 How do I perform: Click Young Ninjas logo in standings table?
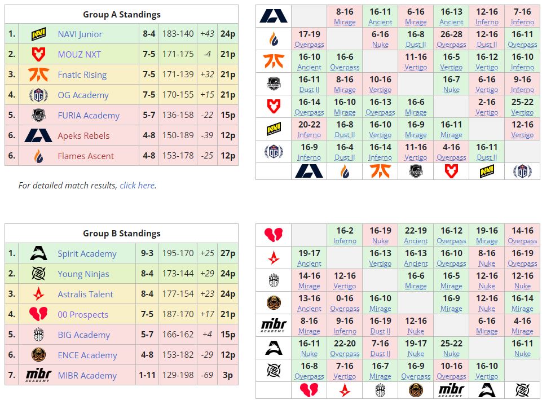point(38,274)
